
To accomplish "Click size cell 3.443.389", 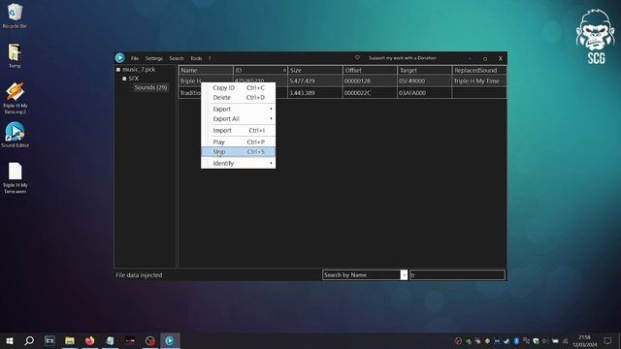I will click(314, 93).
